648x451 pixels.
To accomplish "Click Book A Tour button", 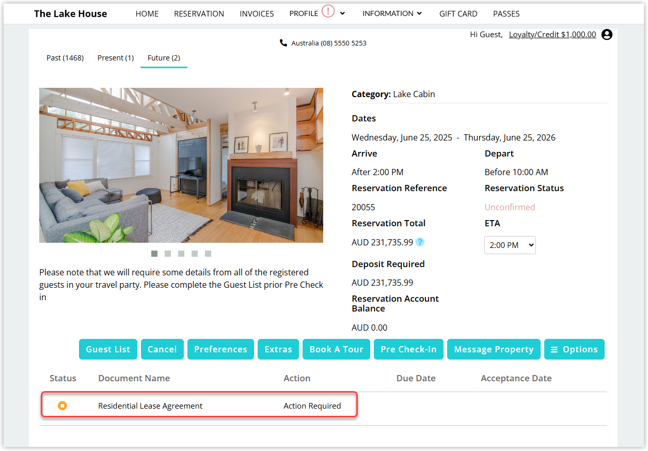I will coord(336,349).
